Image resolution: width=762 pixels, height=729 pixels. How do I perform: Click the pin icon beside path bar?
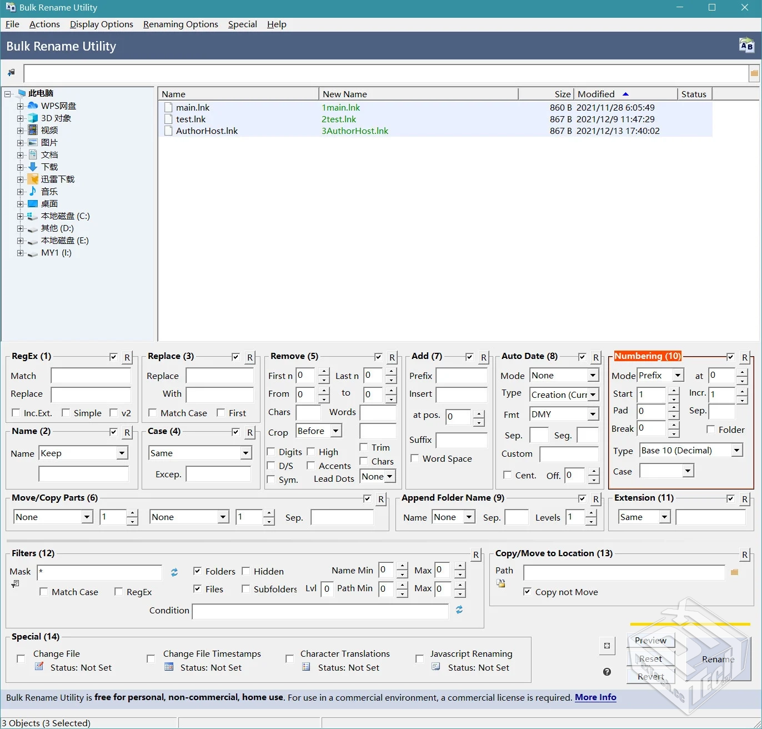click(x=11, y=73)
